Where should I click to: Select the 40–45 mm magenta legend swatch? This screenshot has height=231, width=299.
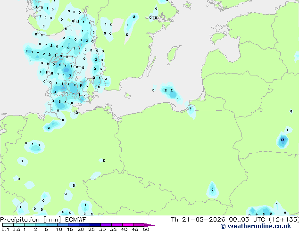128,225
